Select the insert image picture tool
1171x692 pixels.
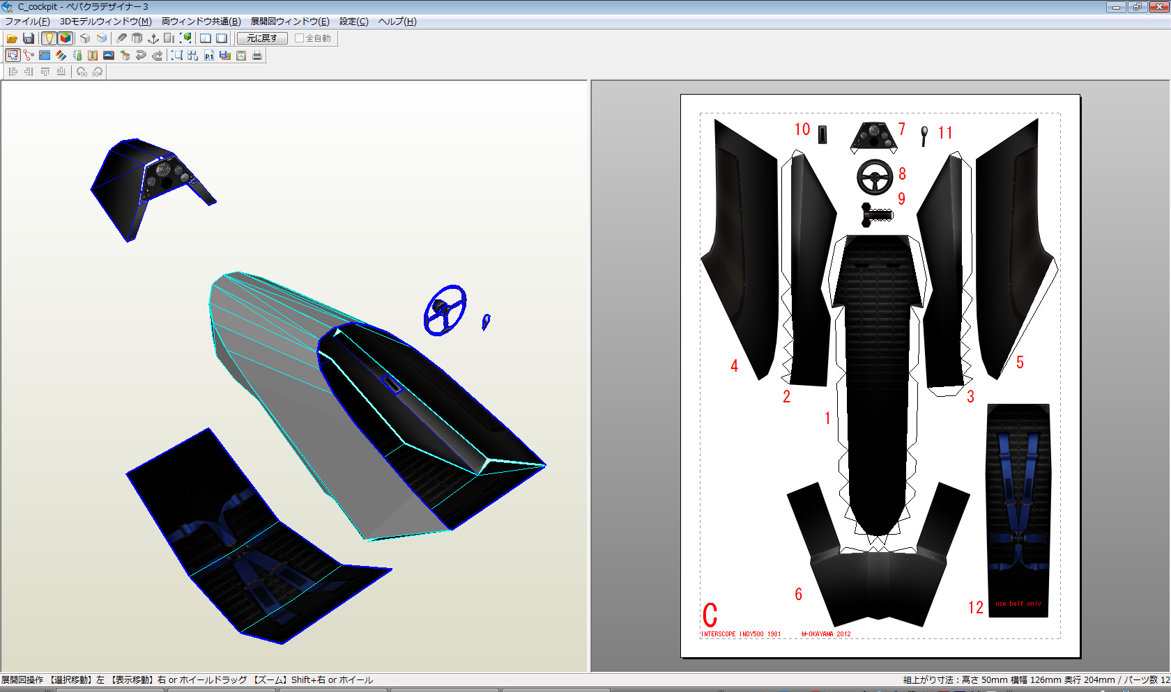click(x=109, y=55)
